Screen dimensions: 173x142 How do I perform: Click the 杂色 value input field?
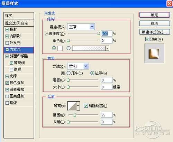click(x=107, y=40)
